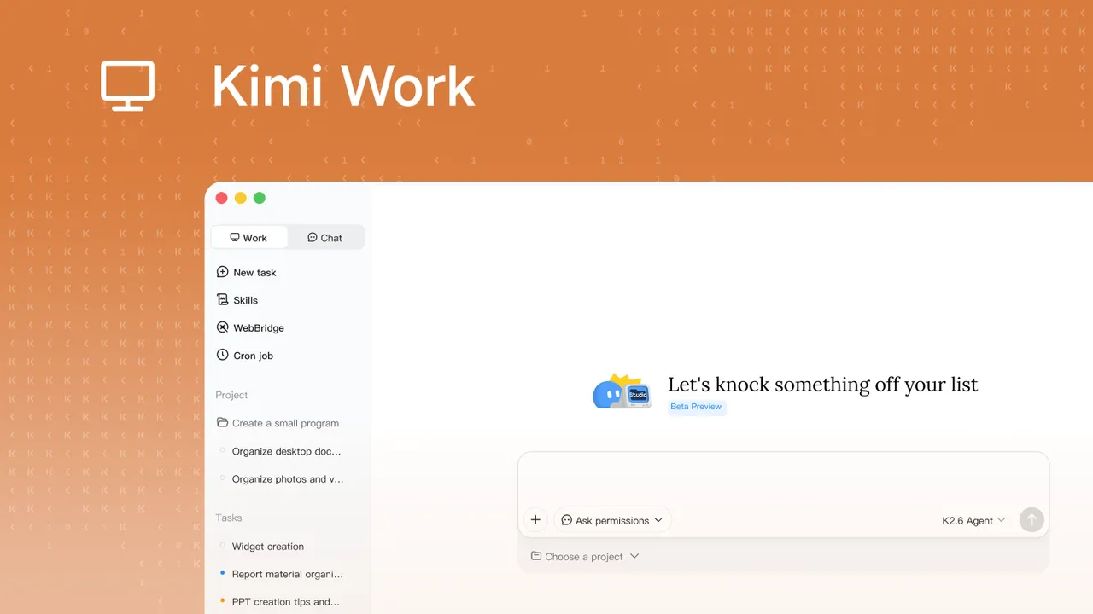Screen dimensions: 1093x614
Task: Expand the K2.6 Agent model selector
Action: click(x=973, y=520)
